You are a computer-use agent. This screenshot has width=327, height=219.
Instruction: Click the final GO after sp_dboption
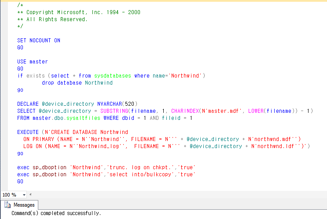[20, 182]
